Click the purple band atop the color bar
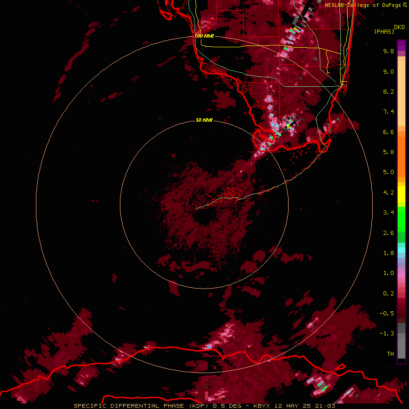409x409 pixels. click(x=401, y=45)
